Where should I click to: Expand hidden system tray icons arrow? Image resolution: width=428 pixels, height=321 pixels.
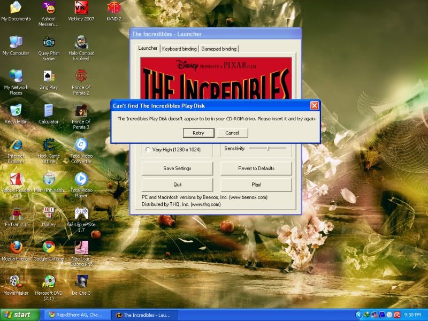tap(359, 315)
